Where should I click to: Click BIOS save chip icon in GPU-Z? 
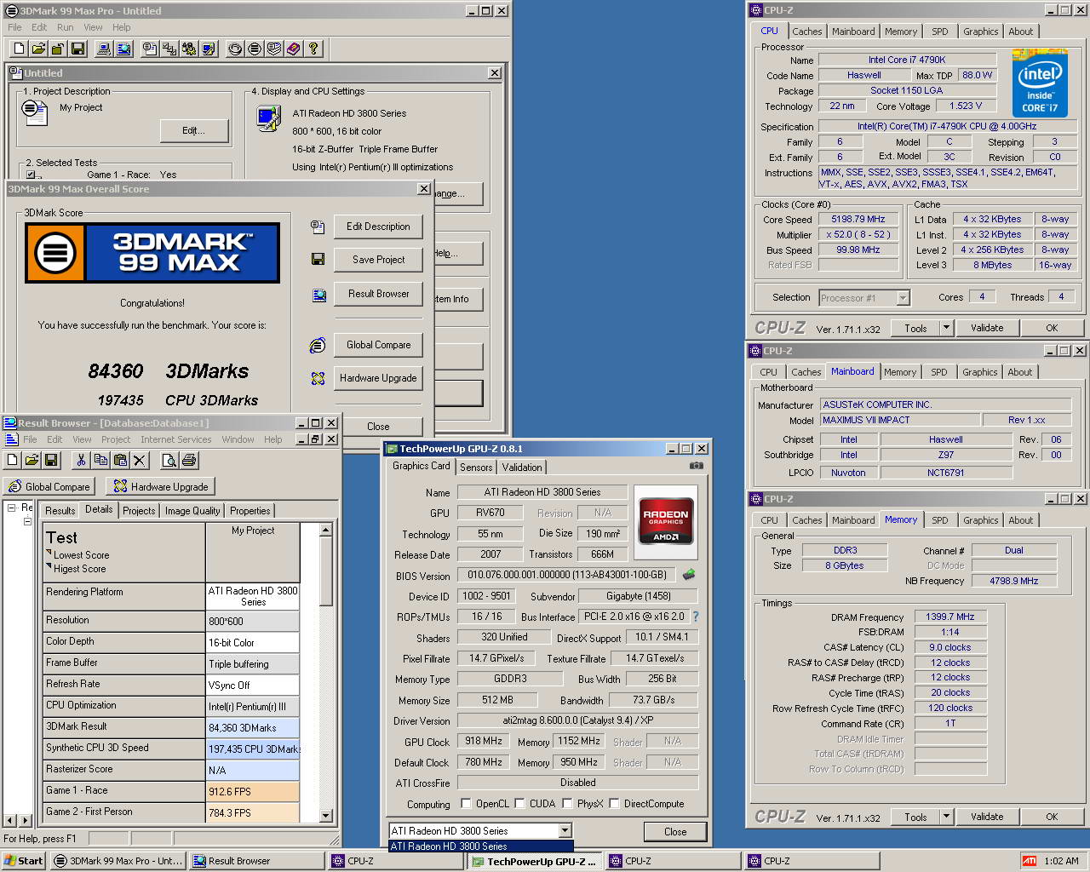(689, 575)
